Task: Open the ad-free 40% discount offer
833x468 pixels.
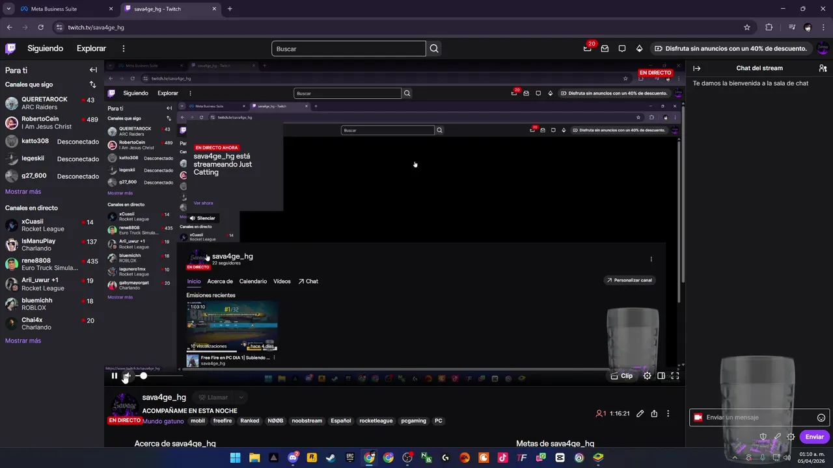Action: click(x=730, y=49)
